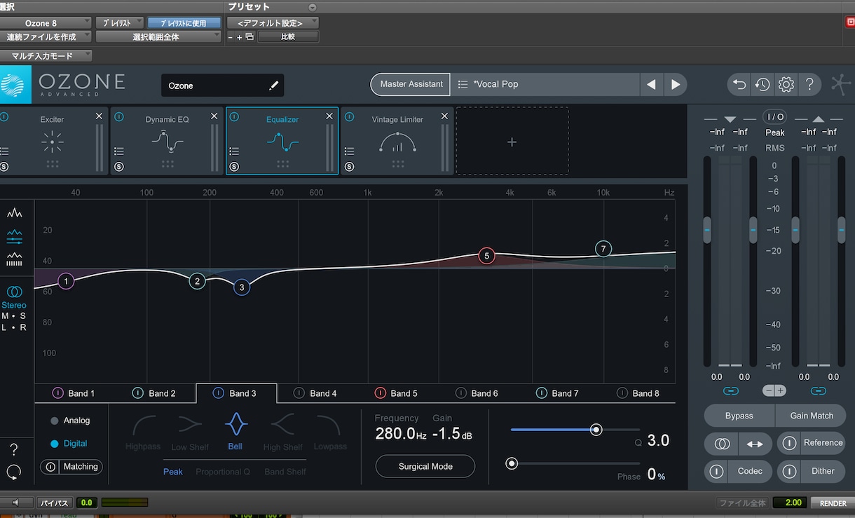Go to the previous preset arrow
Screen dimensions: 855x518
(x=651, y=84)
